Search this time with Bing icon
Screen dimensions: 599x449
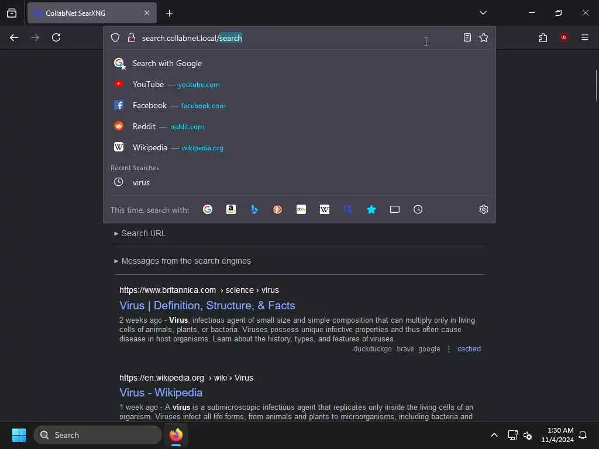pyautogui.click(x=254, y=209)
